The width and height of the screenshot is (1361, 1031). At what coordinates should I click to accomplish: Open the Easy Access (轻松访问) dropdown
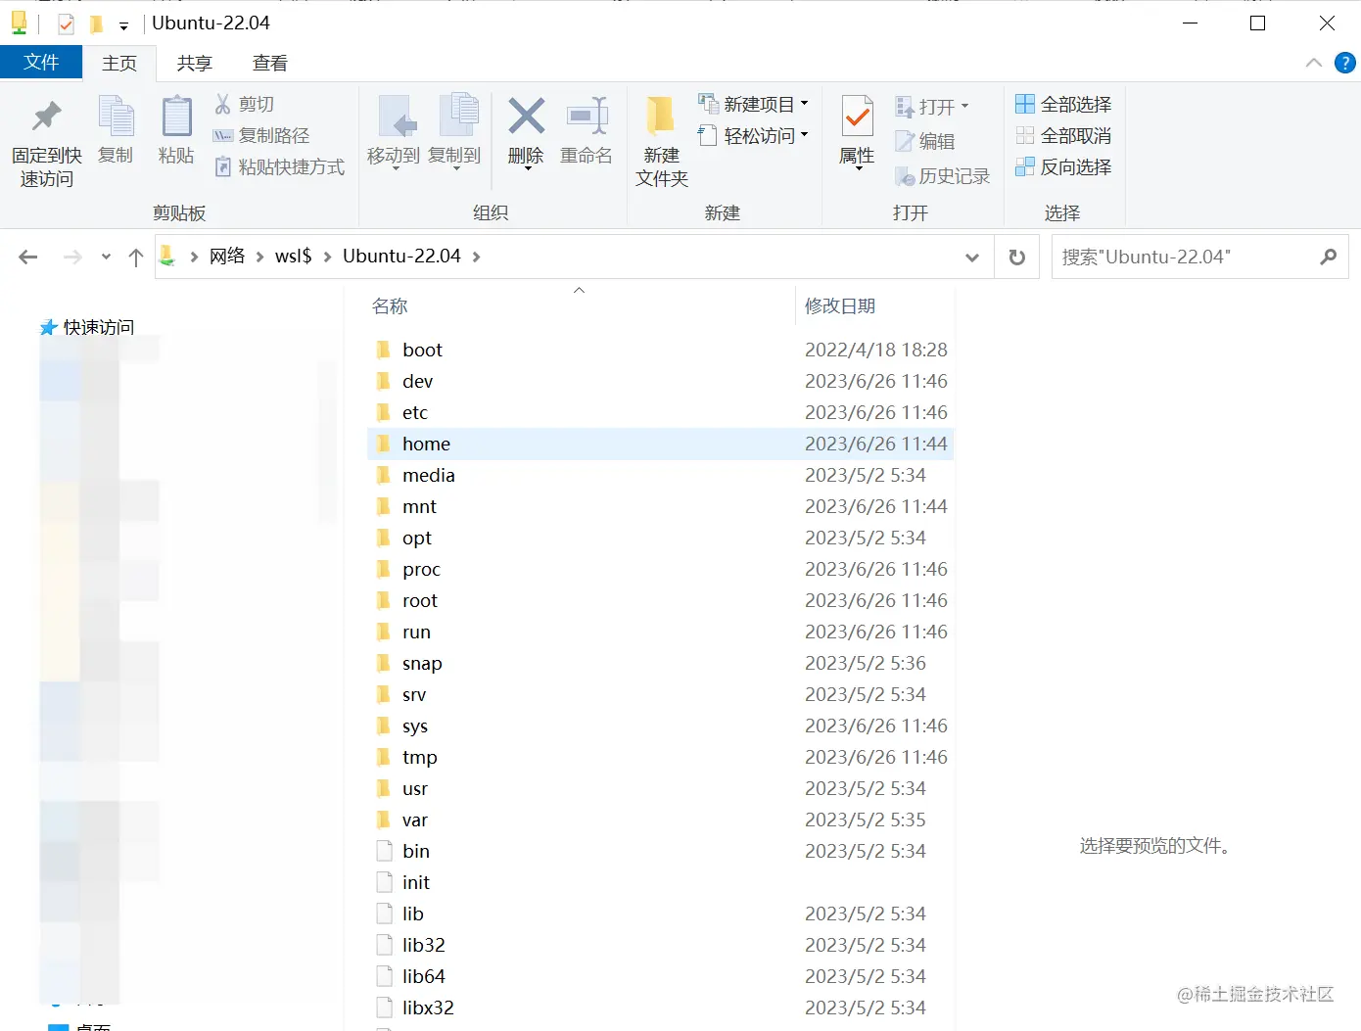point(753,135)
